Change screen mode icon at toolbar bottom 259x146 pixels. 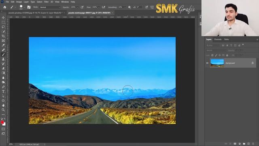pyautogui.click(x=3, y=133)
